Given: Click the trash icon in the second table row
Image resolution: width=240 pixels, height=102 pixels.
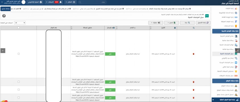Looking at the screenshot, I should coord(193,82).
